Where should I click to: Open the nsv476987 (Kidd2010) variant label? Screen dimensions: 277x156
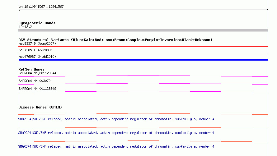pyautogui.click(x=37, y=57)
